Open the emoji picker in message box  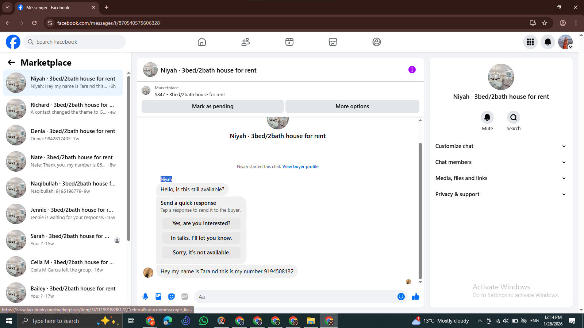click(401, 297)
